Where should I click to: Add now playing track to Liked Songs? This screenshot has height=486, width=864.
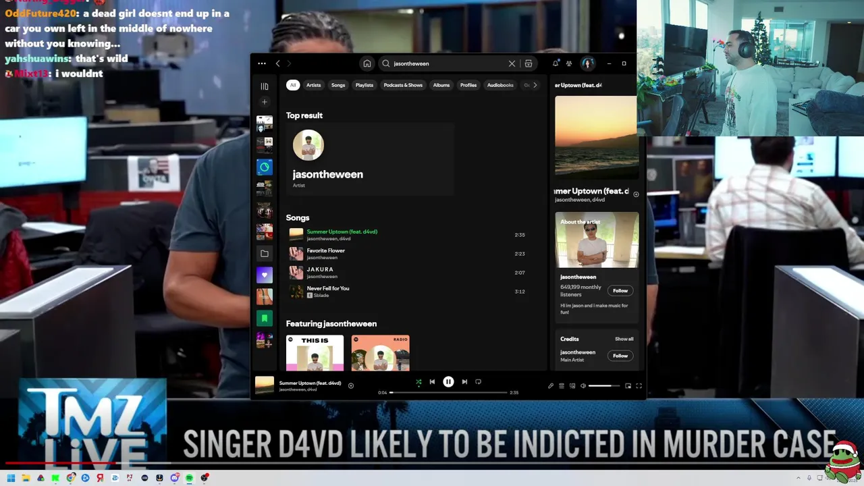[x=351, y=385]
